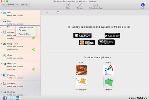Click Add a new account under Google Drive
This screenshot has height=100, width=149.
click(15, 47)
